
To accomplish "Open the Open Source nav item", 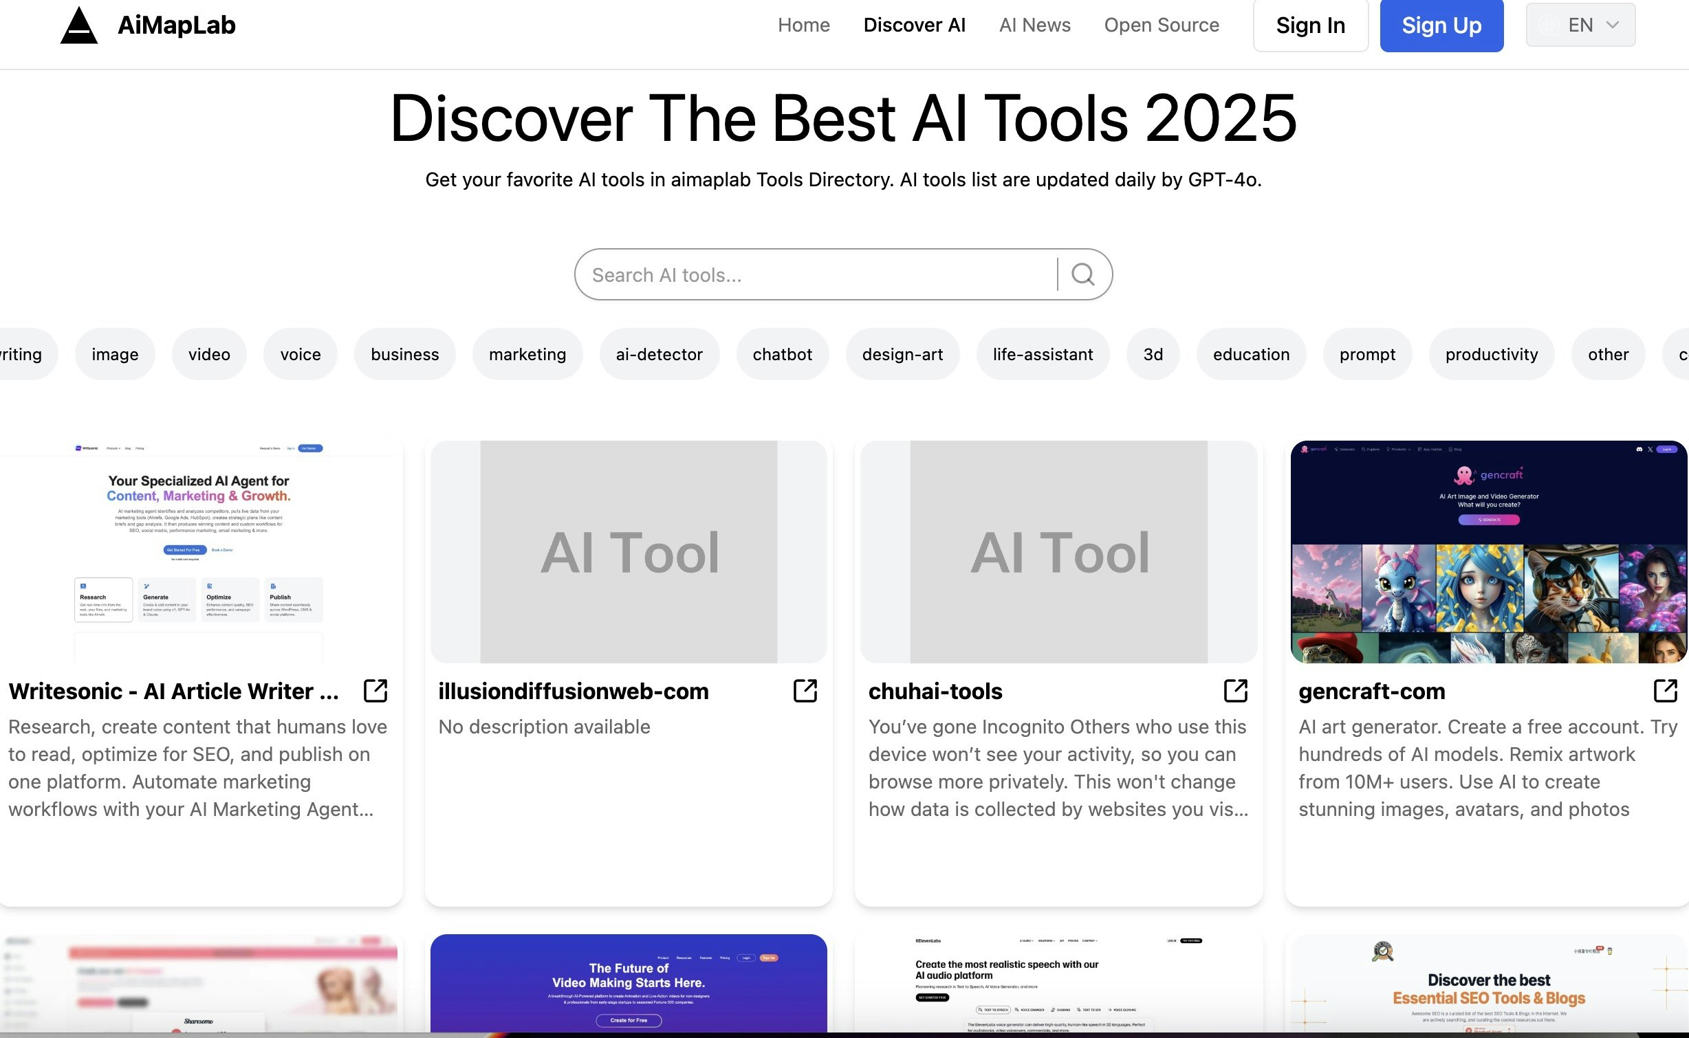I will 1161,25.
